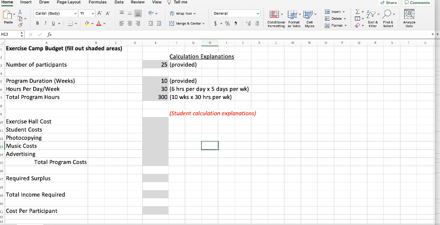Screen dimensions: 440x225
Task: Click the Share button
Action: coord(388,3)
